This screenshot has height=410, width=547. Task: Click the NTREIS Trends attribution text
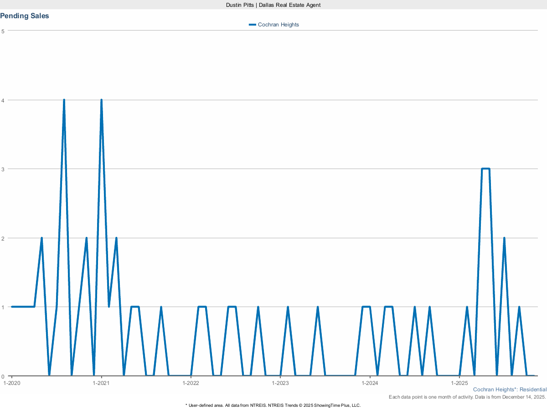point(273,405)
